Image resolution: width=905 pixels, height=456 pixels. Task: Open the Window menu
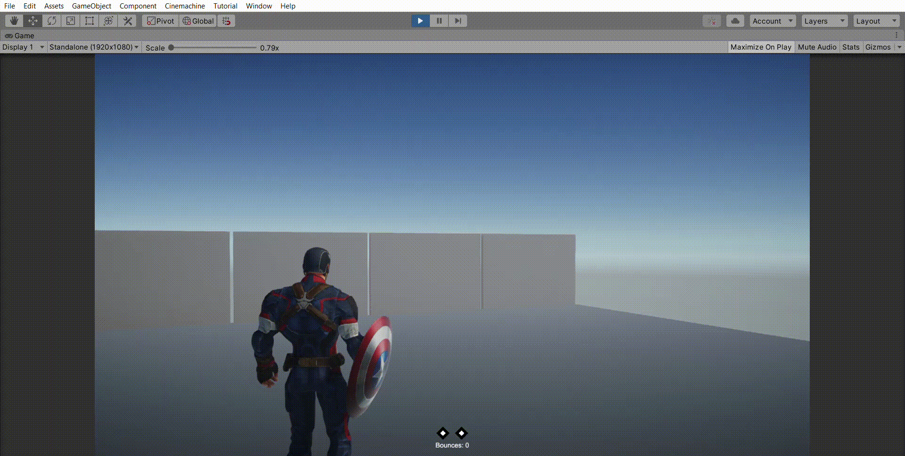tap(259, 6)
